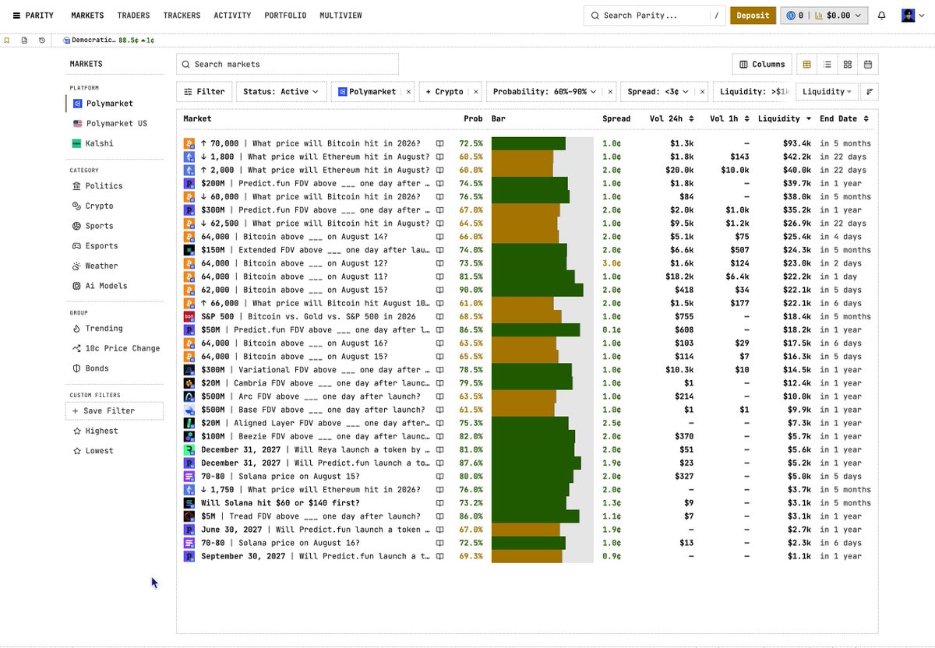Click the Ethereum icon on the ↓ 1,800 row

[189, 157]
